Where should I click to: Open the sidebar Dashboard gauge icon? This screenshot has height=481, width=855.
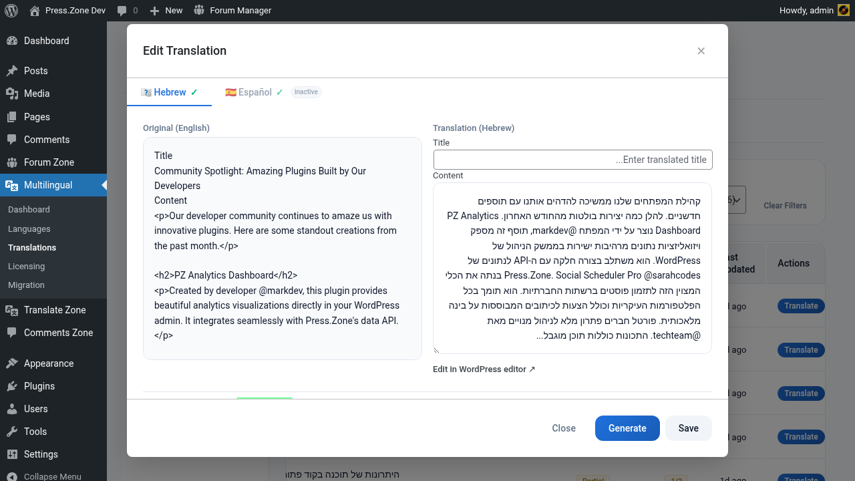12,41
